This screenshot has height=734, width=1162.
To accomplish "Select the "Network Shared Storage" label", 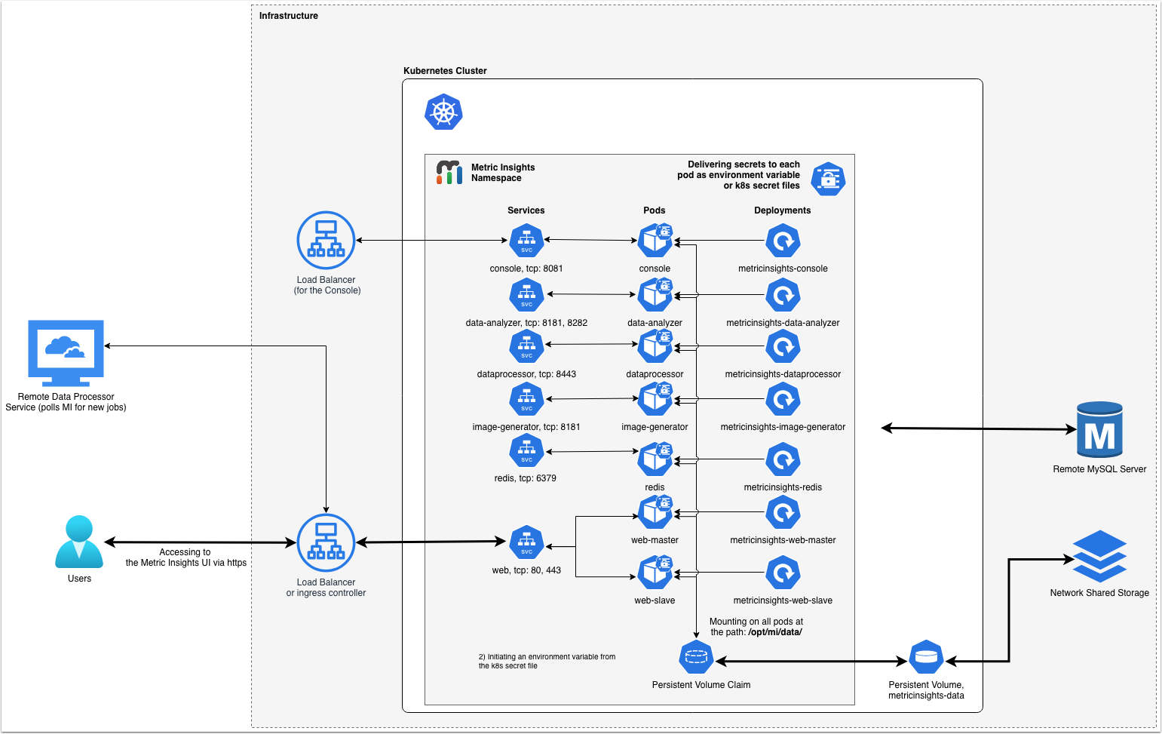I will 1099,593.
